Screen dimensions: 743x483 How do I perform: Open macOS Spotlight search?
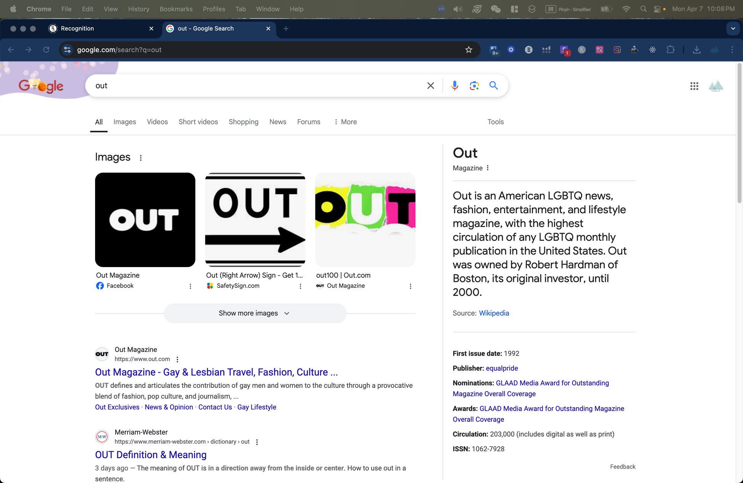click(x=643, y=9)
